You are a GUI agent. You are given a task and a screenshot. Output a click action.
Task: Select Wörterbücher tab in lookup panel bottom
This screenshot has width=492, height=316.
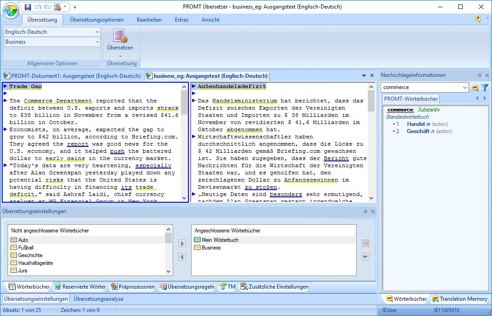[407, 299]
